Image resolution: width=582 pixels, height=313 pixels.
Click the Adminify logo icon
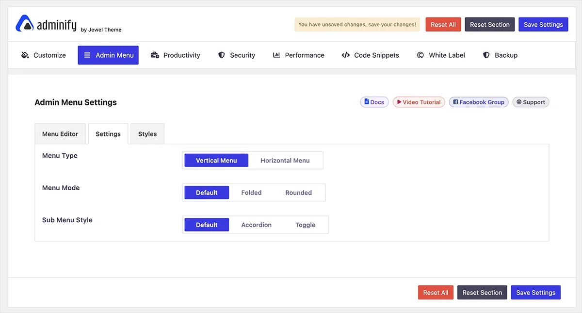24,23
